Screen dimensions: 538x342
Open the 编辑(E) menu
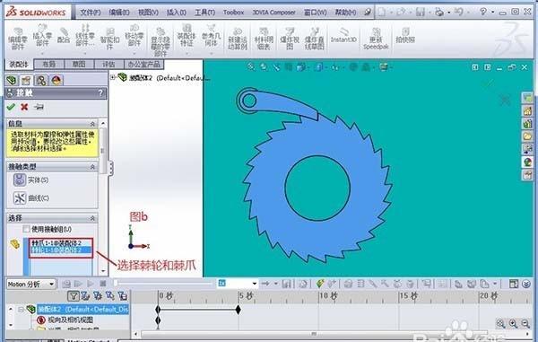[x=119, y=13]
